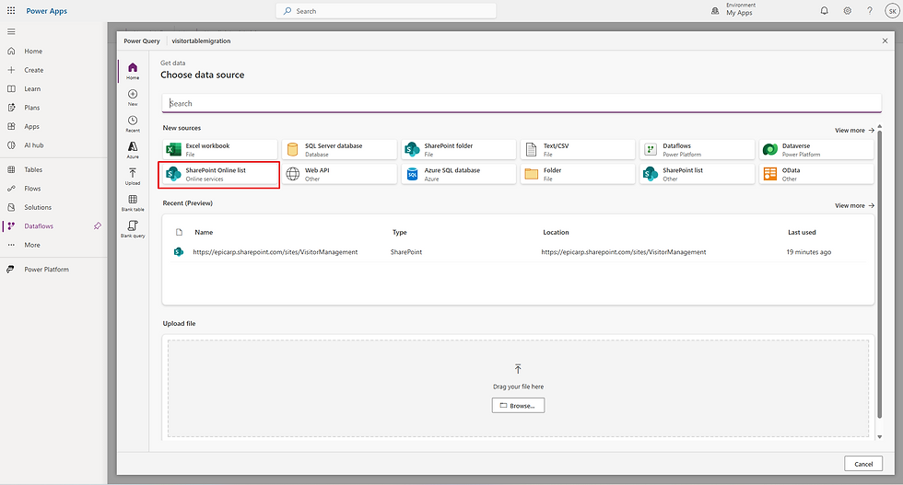The height and width of the screenshot is (485, 903).
Task: Open the settings gear icon
Action: [x=847, y=11]
